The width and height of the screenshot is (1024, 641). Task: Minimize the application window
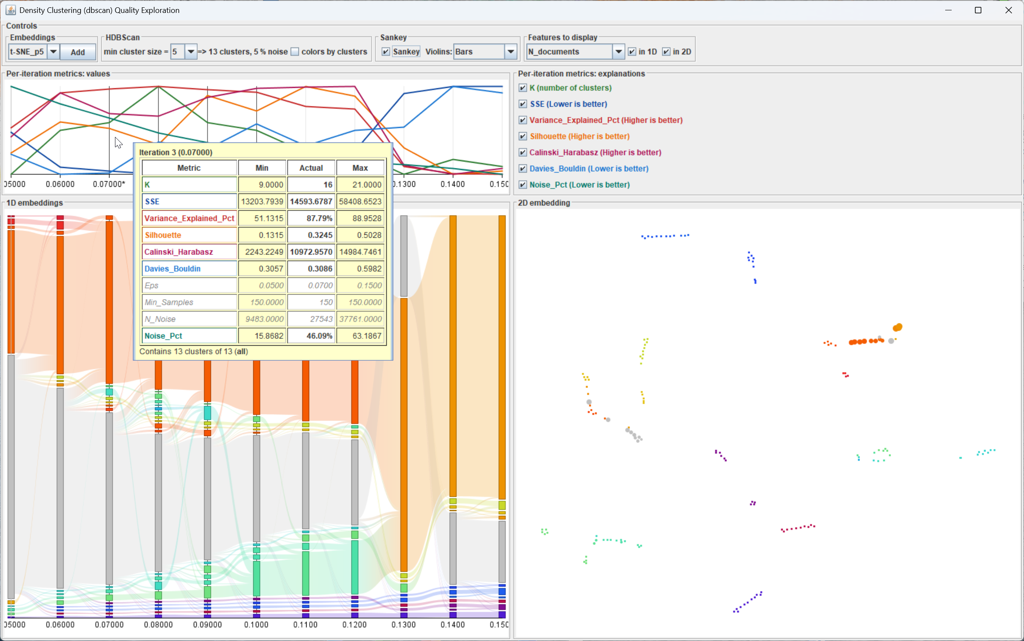pos(948,10)
